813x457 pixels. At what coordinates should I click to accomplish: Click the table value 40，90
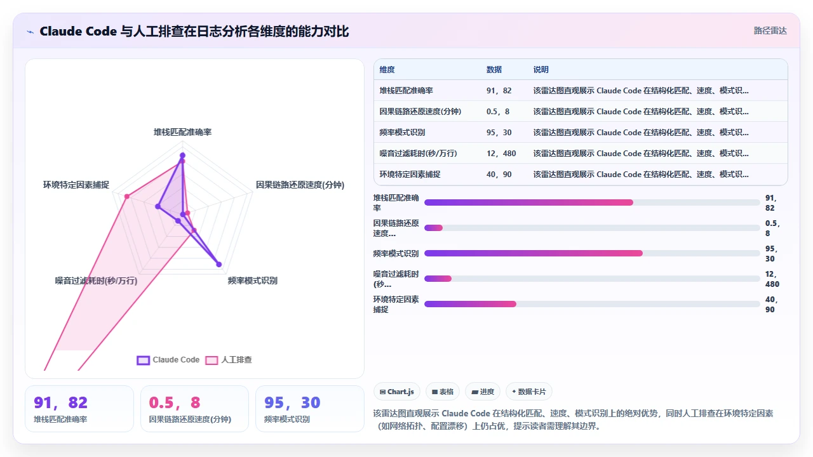499,175
